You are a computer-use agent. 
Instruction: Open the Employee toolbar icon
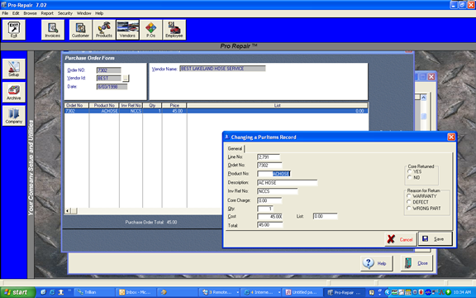174,30
